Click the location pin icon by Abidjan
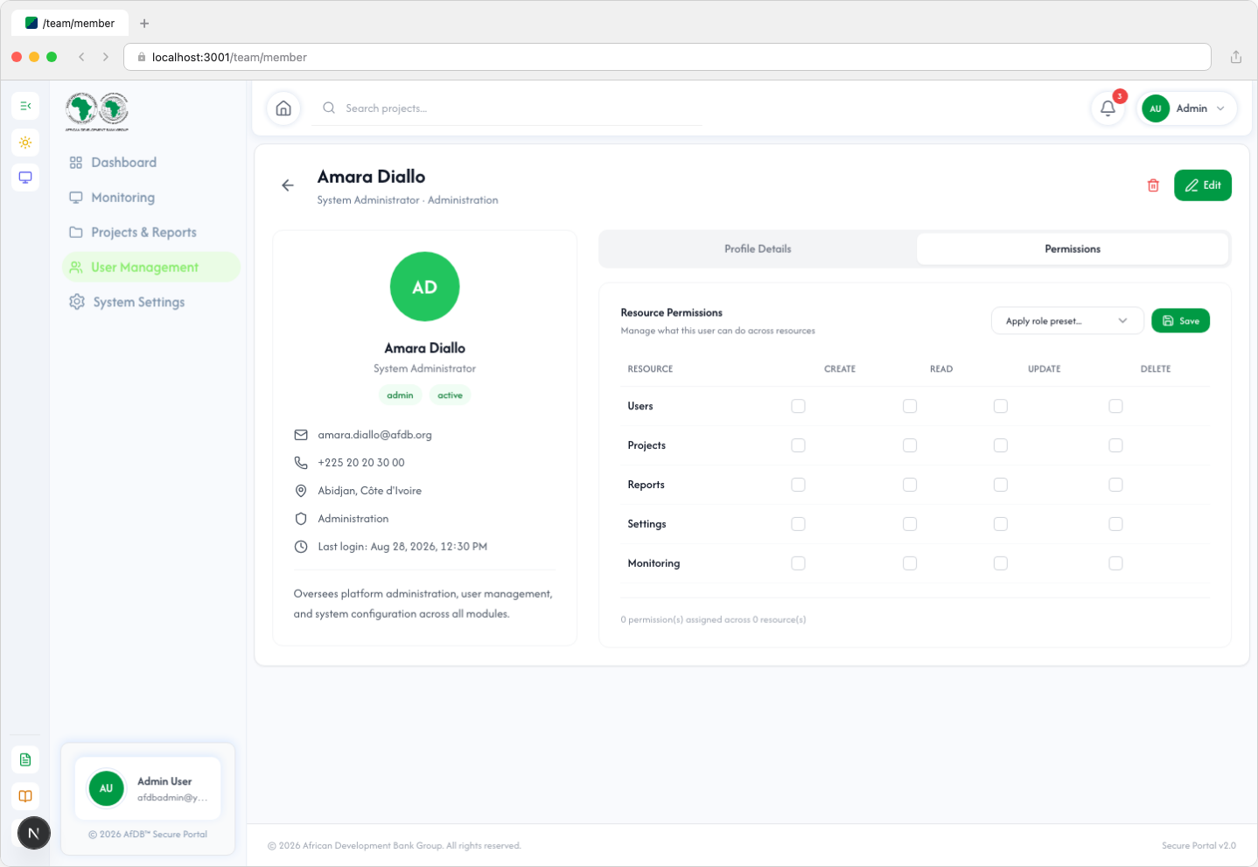Viewport: 1258px width, 867px height. pos(301,491)
